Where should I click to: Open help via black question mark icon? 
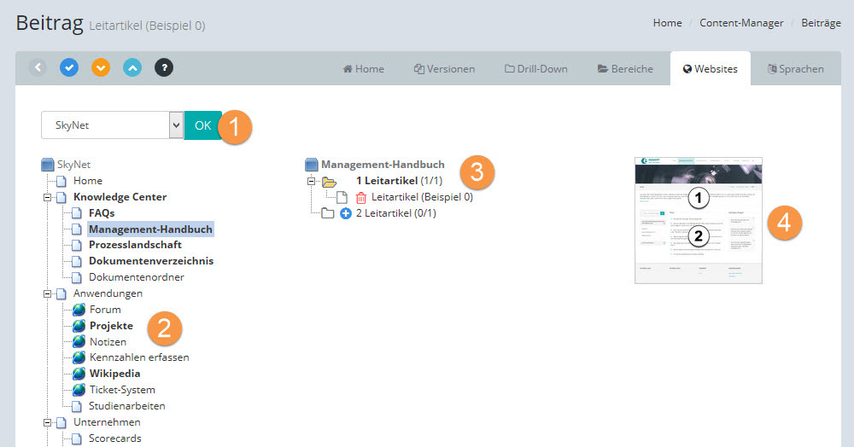(164, 67)
